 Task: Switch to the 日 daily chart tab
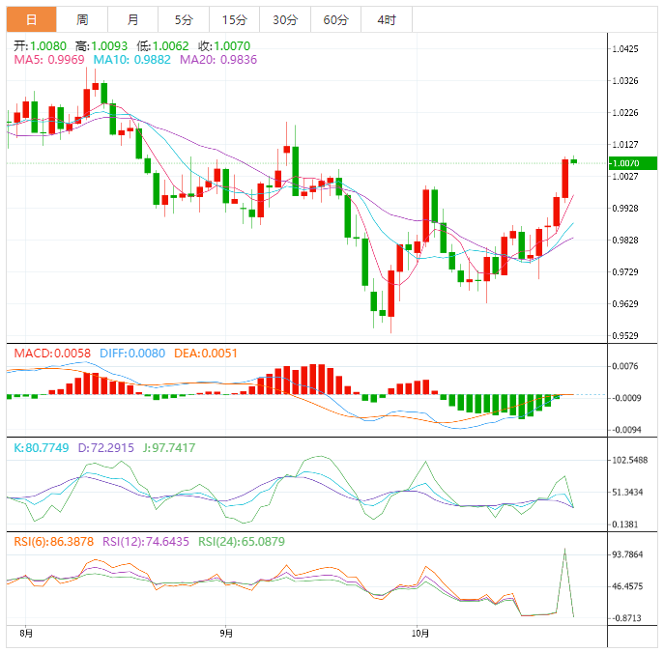(32, 19)
